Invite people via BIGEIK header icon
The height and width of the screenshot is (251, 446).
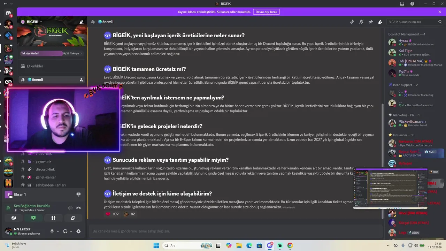pyautogui.click(x=82, y=22)
